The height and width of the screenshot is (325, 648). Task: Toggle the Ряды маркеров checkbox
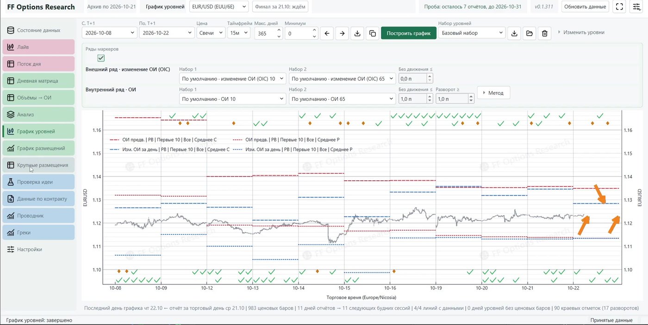(101, 58)
